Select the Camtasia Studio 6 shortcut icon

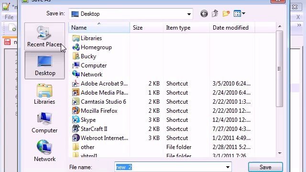coord(76,102)
